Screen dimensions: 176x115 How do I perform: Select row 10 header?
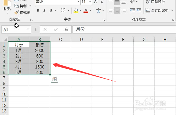click(x=4, y=94)
